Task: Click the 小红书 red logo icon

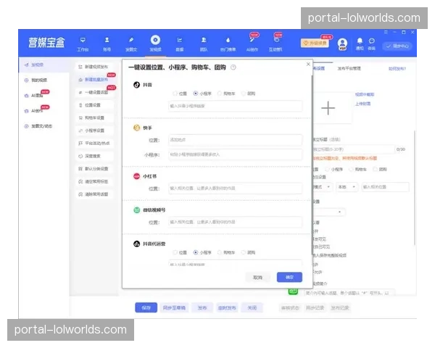Action: coord(136,176)
